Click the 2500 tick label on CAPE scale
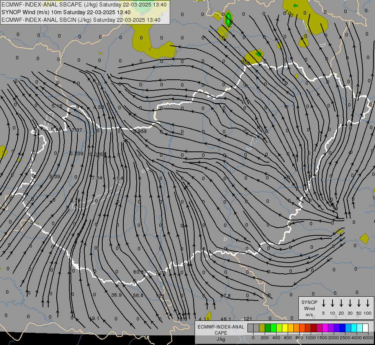 [345, 338]
